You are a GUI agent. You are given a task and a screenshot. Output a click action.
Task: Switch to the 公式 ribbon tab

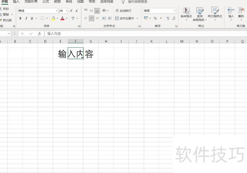click(x=46, y=2)
